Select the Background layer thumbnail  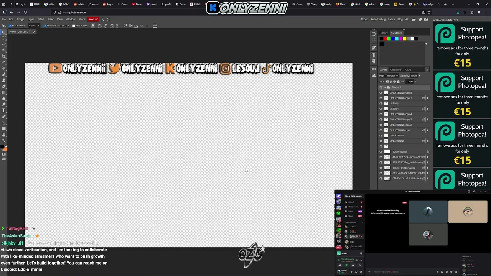pos(387,152)
